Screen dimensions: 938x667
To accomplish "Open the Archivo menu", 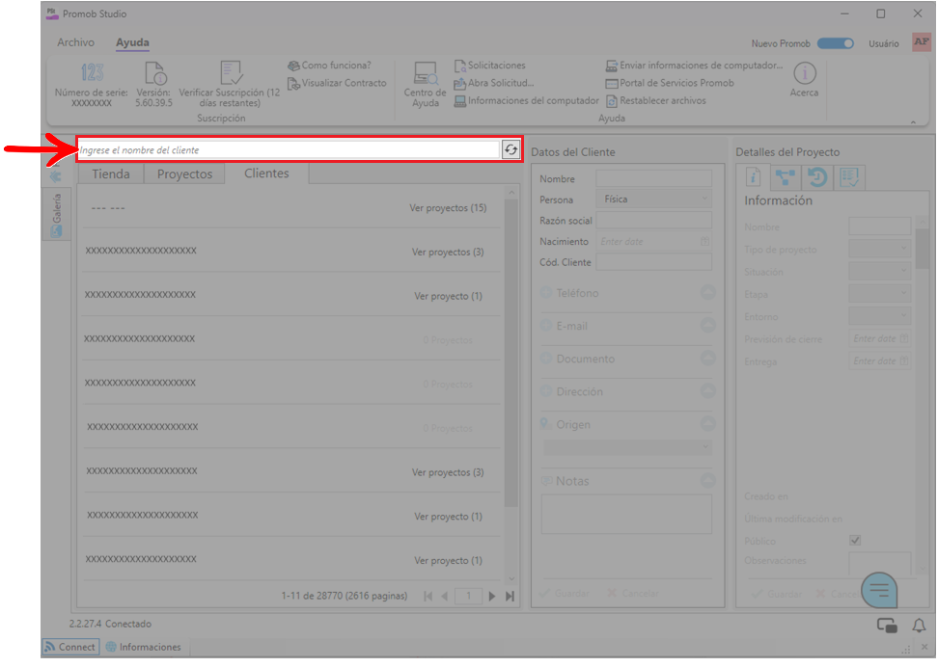I will click(76, 42).
